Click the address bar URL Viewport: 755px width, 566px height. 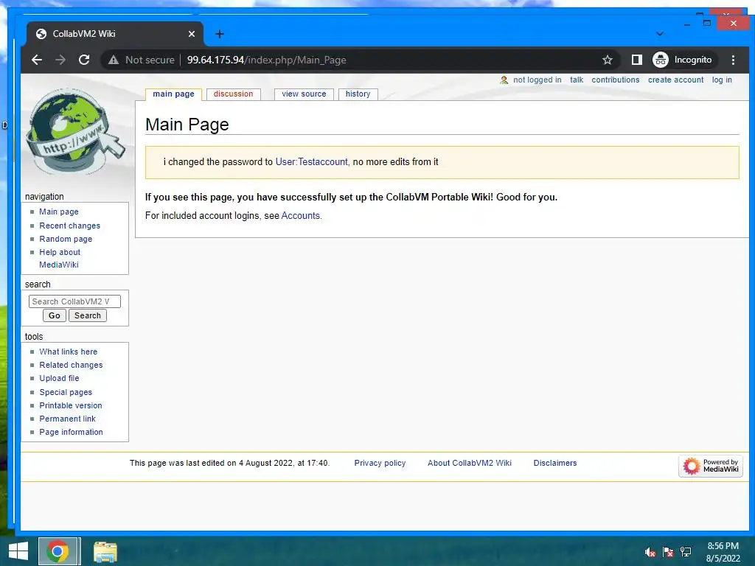click(266, 60)
